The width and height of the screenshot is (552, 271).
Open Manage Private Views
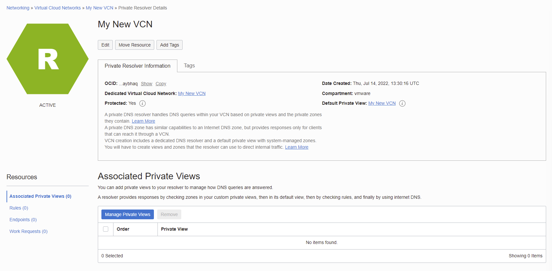click(x=127, y=214)
